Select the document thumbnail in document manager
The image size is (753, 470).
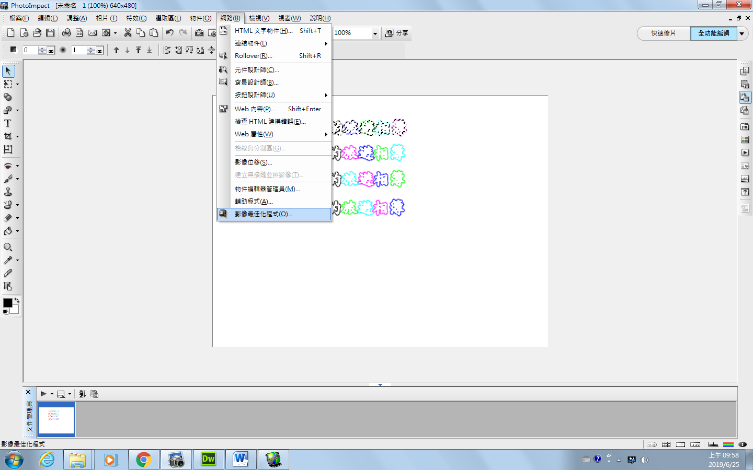[x=56, y=419]
